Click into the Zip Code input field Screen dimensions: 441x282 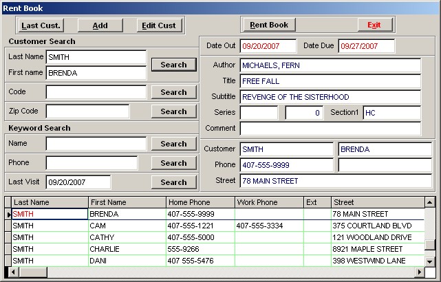pyautogui.click(x=88, y=111)
